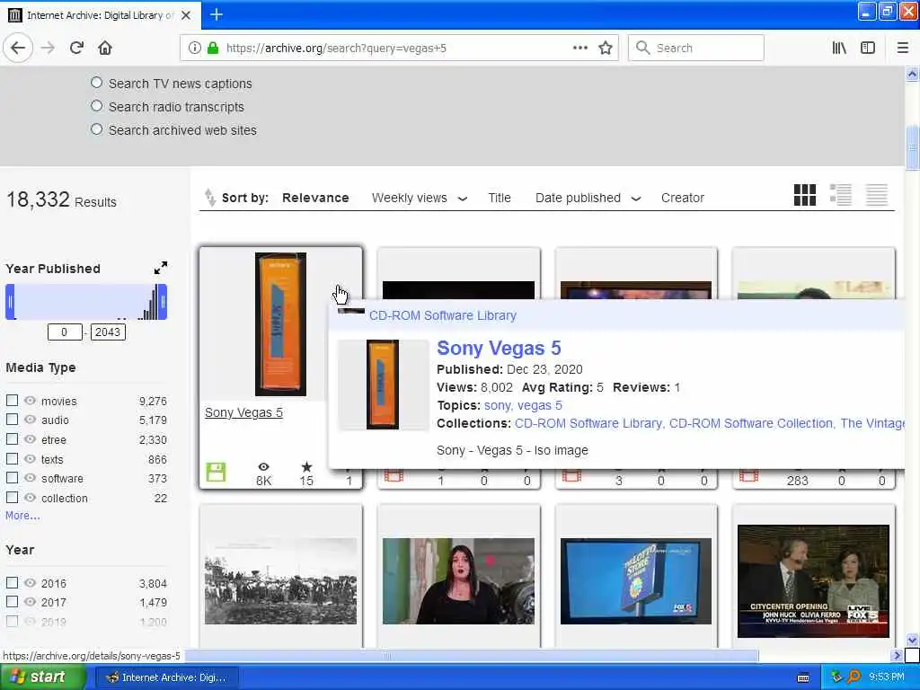Screen dimensions: 920x690
Task: Open the Firefox library icon
Action: coord(839,49)
